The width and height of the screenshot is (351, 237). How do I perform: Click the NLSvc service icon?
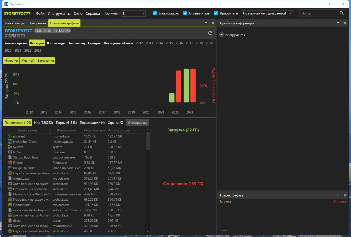click(x=10, y=152)
